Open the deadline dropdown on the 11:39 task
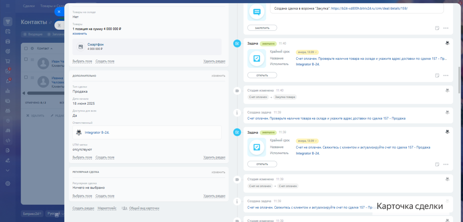The height and width of the screenshot is (222, 463). click(x=307, y=141)
